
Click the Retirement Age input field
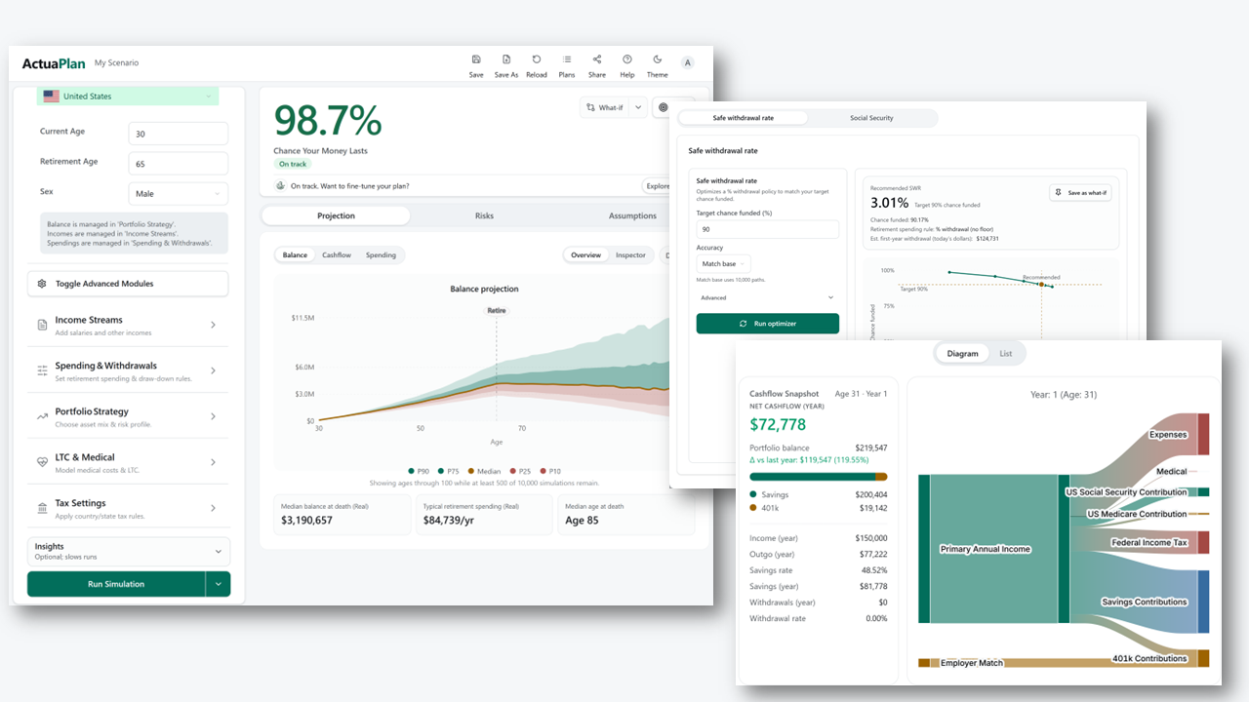pyautogui.click(x=178, y=163)
